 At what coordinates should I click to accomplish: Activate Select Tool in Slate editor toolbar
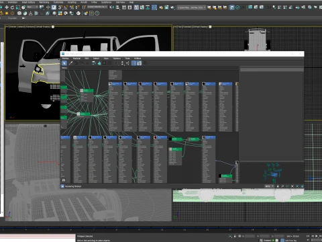(64, 63)
